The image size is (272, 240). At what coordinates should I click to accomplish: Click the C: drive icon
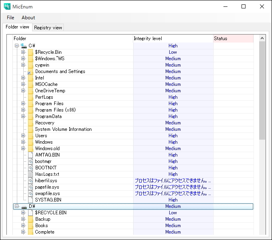pos(24,46)
